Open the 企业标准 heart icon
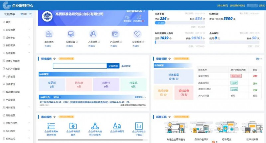 137,34
